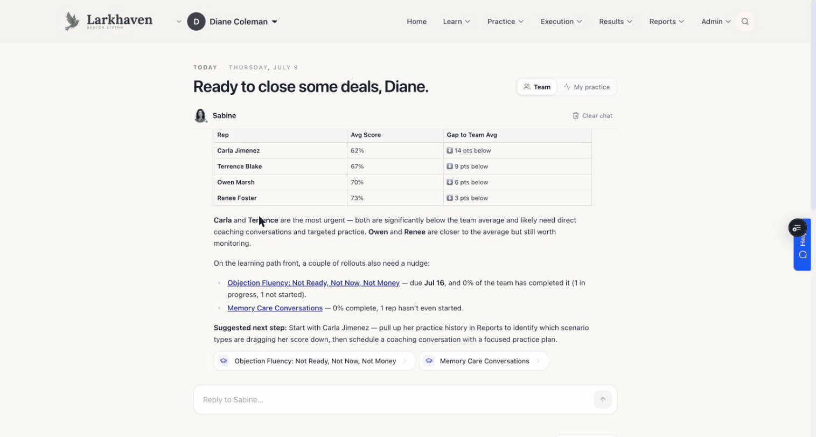Switch to the My practice toggle
This screenshot has width=816, height=437.
pyautogui.click(x=587, y=87)
